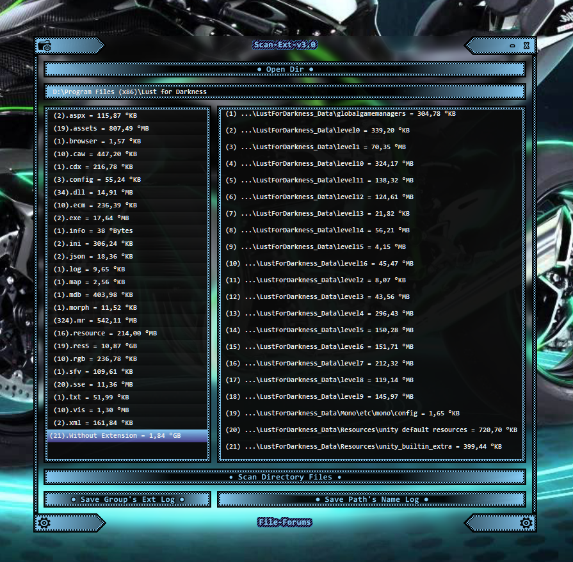Select the (10).caw extension row

point(127,154)
